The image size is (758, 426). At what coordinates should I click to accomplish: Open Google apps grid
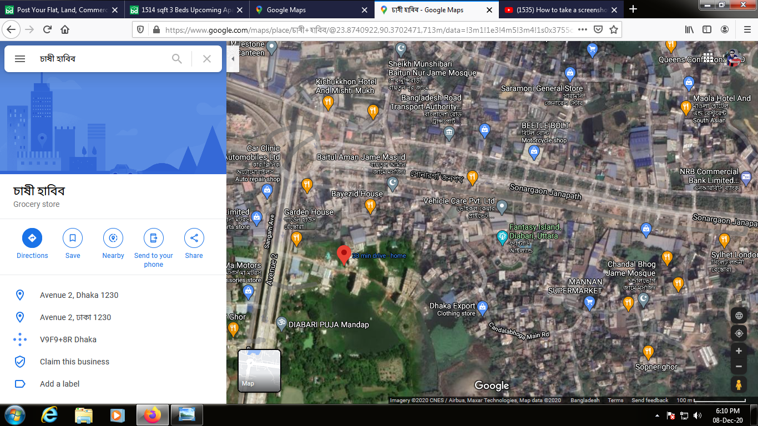(x=708, y=58)
